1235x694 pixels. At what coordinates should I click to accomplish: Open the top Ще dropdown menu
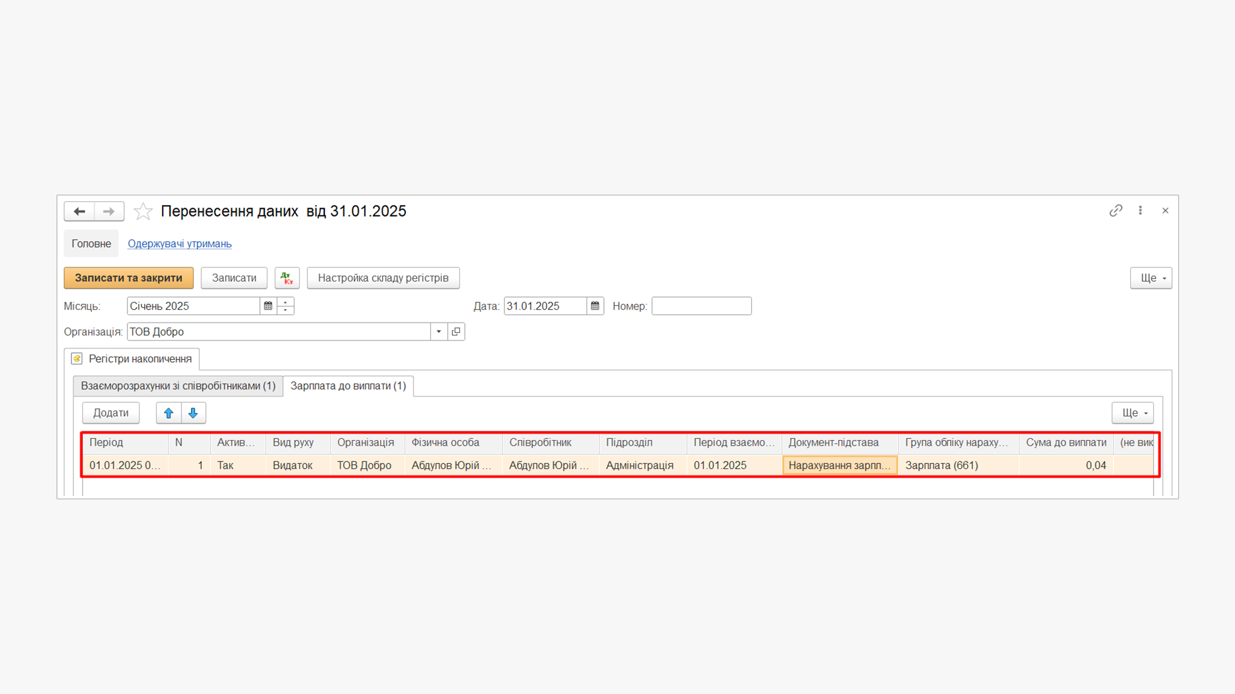(1151, 278)
